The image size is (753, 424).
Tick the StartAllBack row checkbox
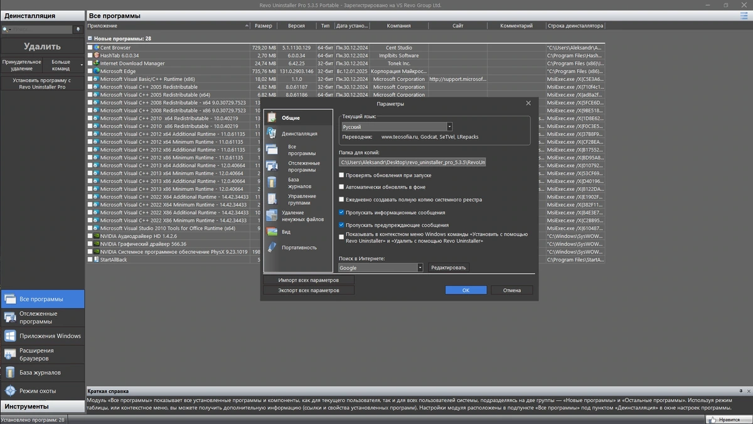(x=90, y=259)
